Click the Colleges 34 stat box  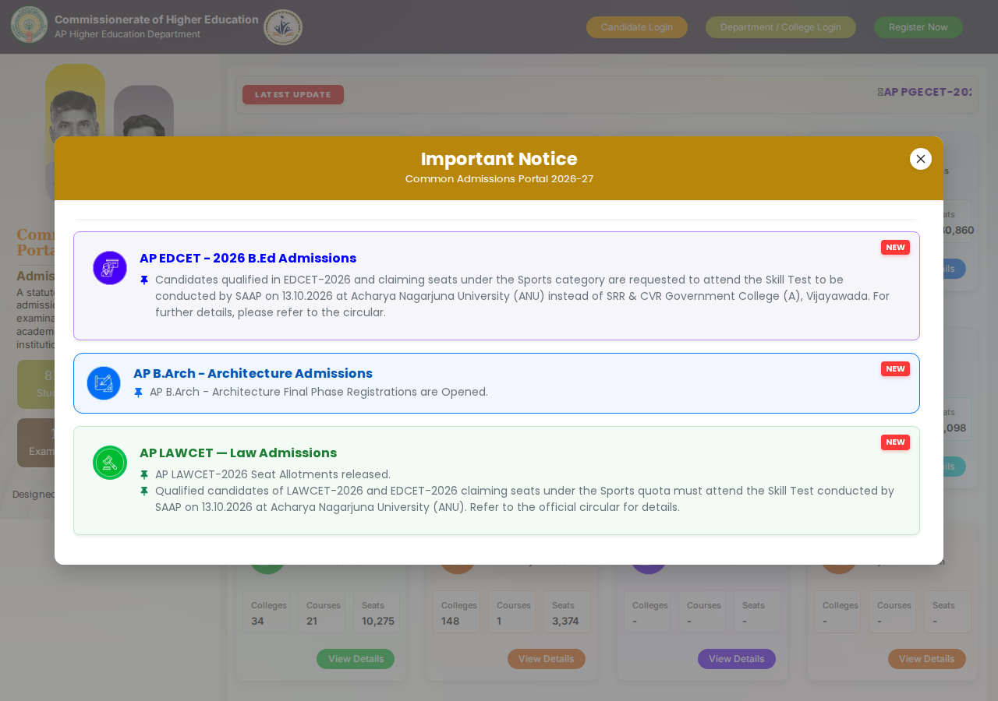[266, 612]
